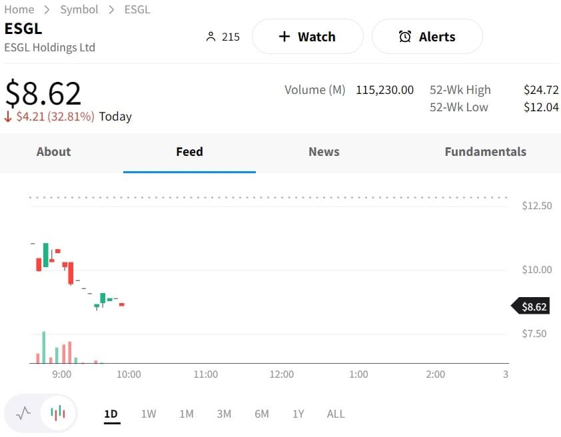
Task: Click the watchers person icon
Action: 211,37
